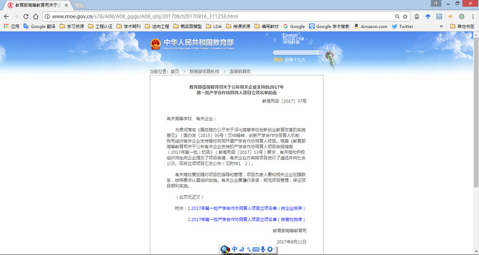Toggle IME Chinese/English mode button
The image size is (479, 255).
pyautogui.click(x=233, y=249)
